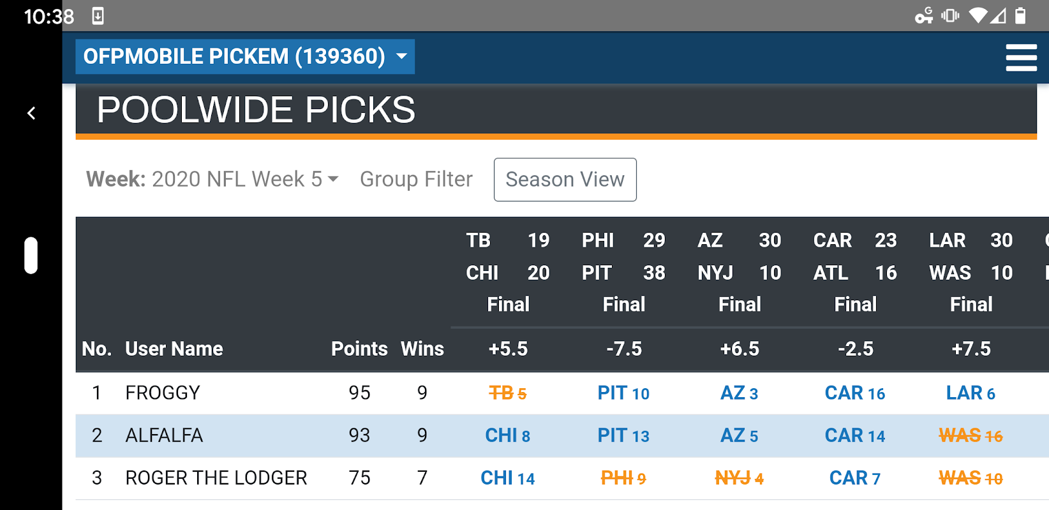1049x510 pixels.
Task: Tap the VPN key status icon
Action: 923,16
